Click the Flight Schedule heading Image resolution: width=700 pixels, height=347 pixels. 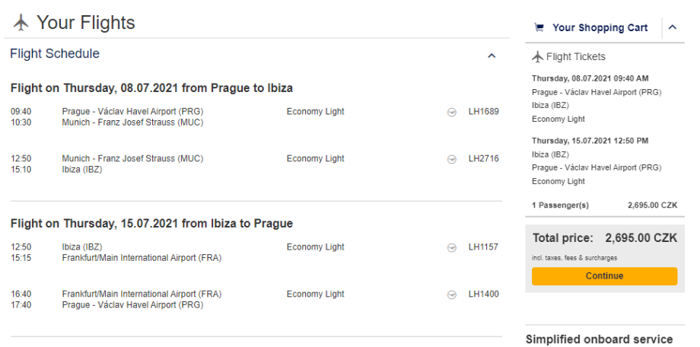point(55,54)
